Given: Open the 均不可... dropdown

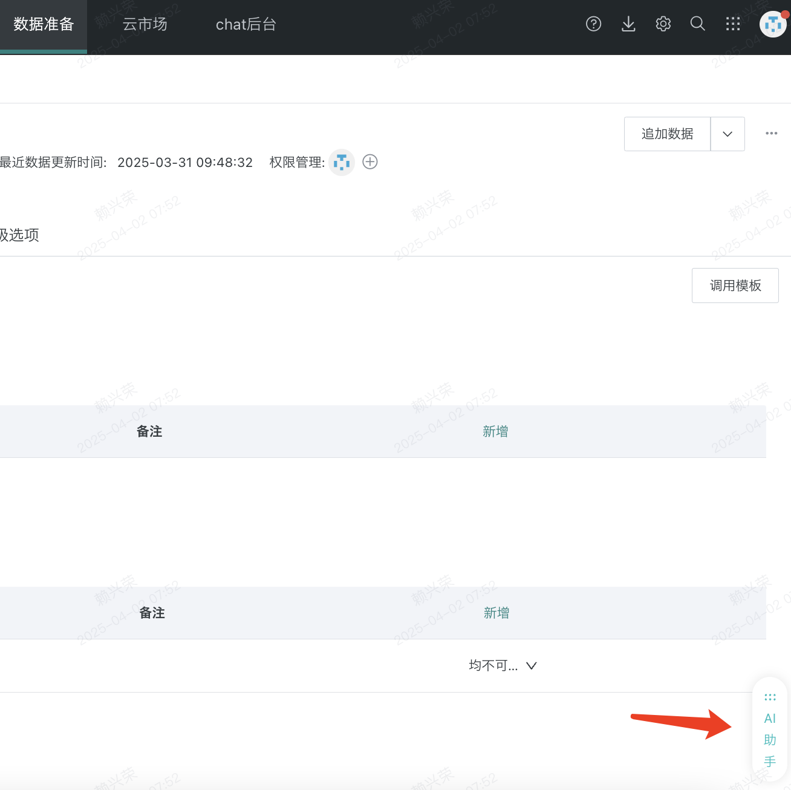Looking at the screenshot, I should [503, 665].
